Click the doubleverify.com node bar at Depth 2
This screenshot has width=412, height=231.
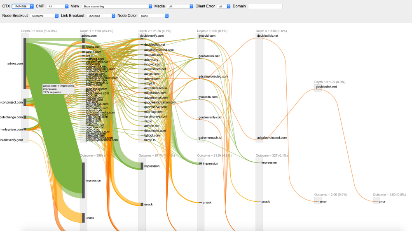click(142, 36)
